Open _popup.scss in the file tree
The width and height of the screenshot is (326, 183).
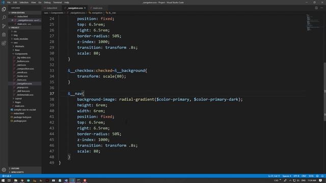coord(22,87)
